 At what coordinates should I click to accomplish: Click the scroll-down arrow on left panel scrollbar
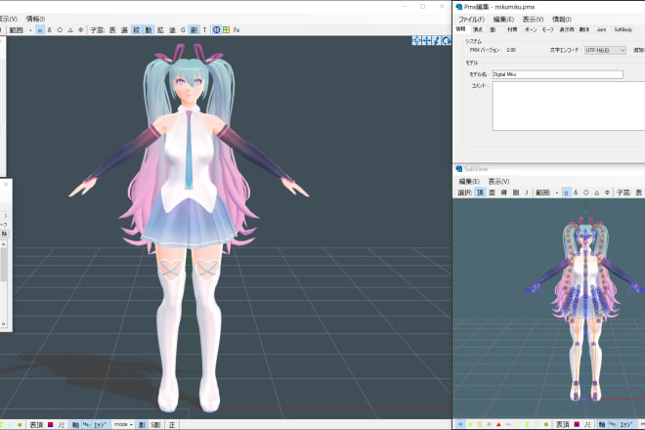click(x=3, y=324)
